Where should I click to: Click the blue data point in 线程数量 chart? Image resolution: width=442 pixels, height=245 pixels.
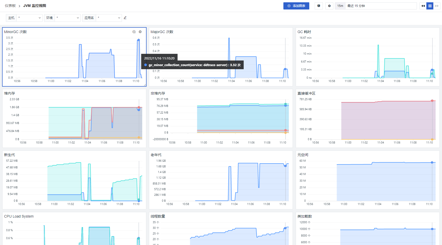click(285, 228)
